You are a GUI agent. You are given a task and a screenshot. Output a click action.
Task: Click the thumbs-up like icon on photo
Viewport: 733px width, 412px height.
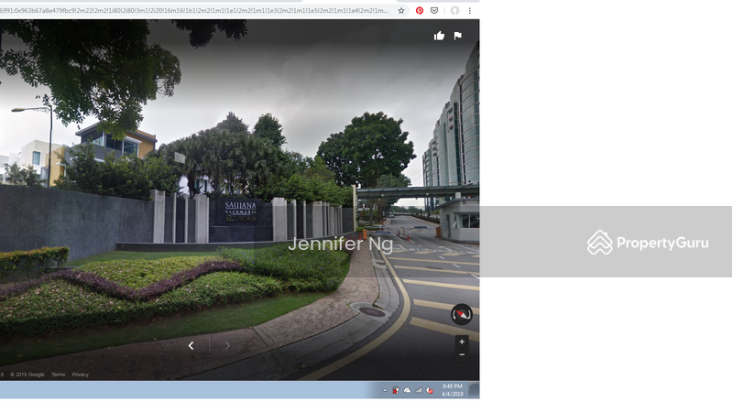pos(439,36)
